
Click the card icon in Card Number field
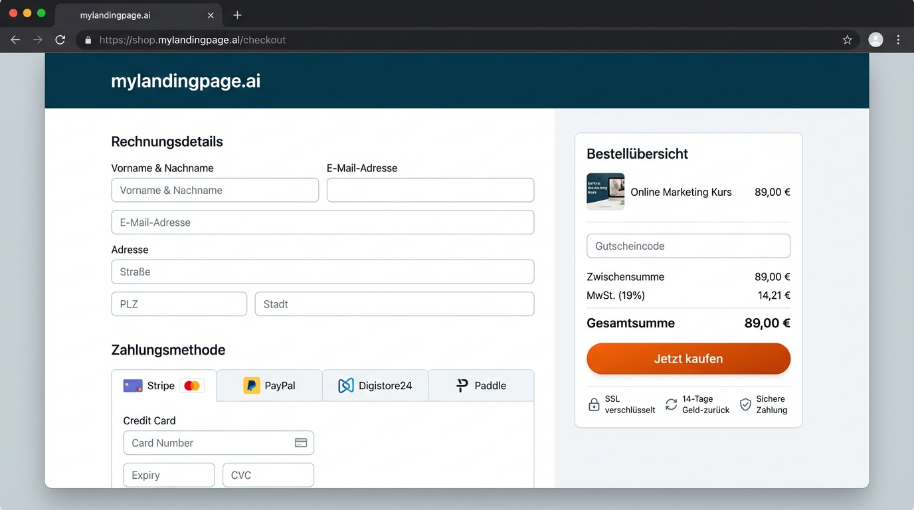point(301,443)
